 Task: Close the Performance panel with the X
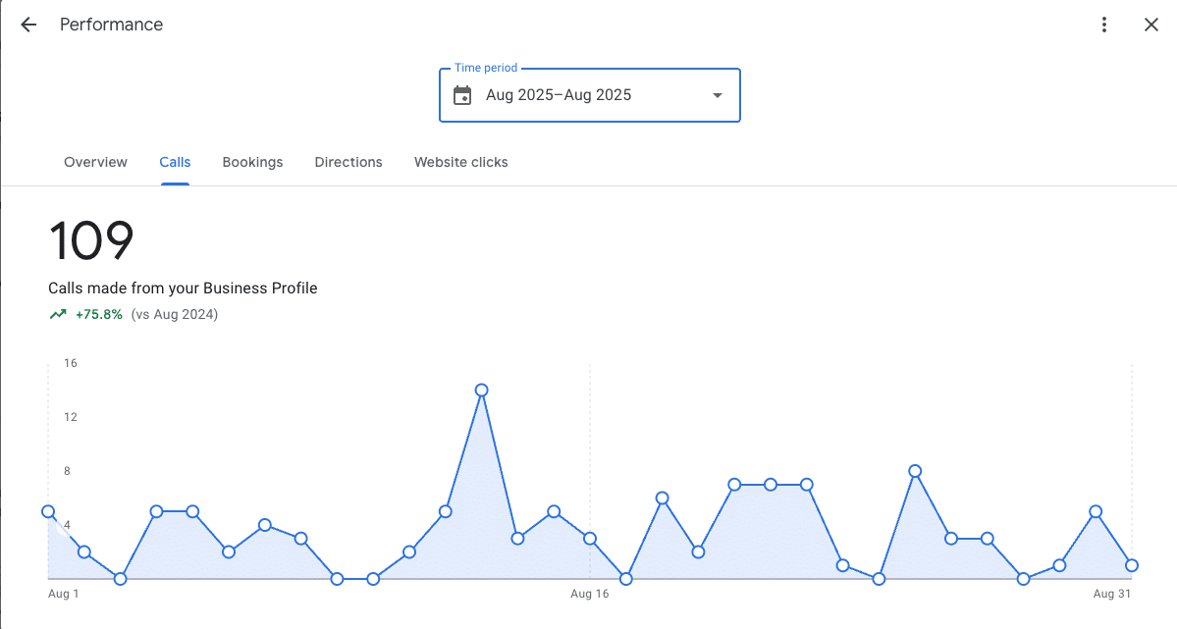tap(1151, 25)
